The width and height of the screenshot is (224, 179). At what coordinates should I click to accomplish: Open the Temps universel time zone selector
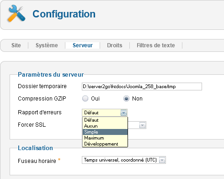click(x=124, y=160)
